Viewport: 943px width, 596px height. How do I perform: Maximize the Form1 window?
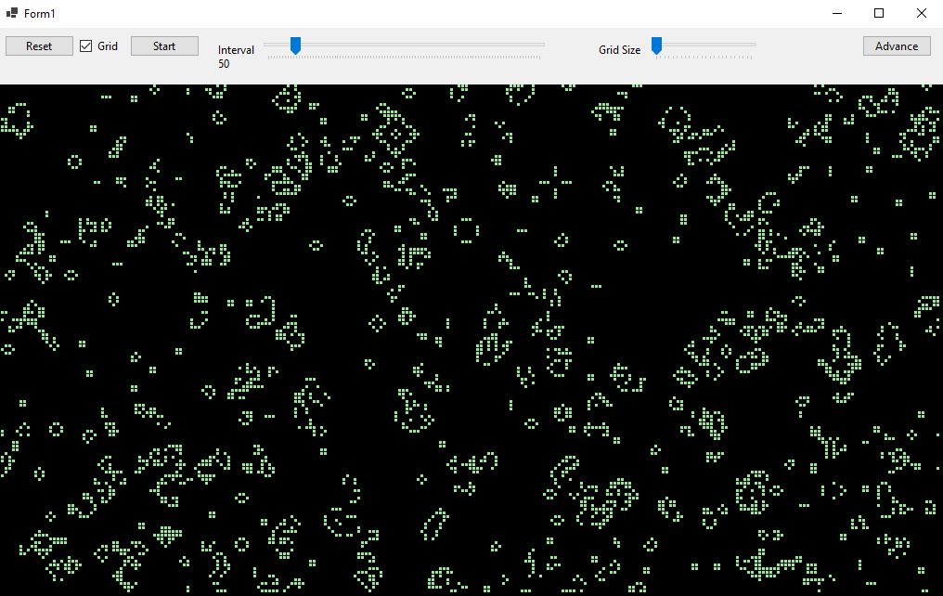[x=879, y=13]
